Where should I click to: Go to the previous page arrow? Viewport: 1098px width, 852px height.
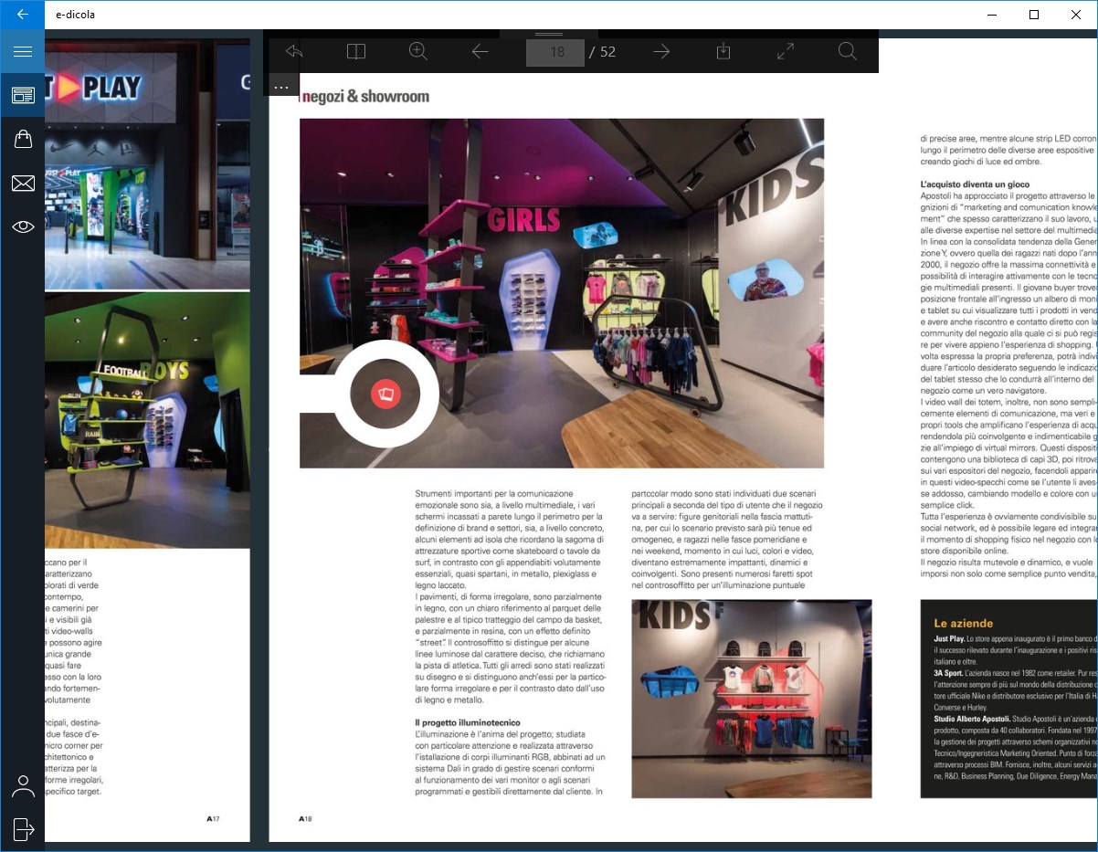click(480, 52)
